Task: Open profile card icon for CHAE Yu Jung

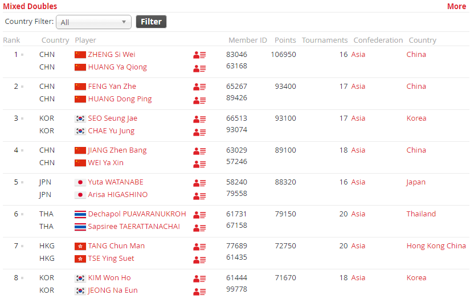Action: coord(199,133)
